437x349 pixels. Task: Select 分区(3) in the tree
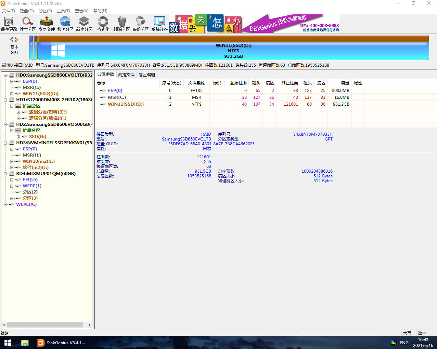tap(30, 198)
